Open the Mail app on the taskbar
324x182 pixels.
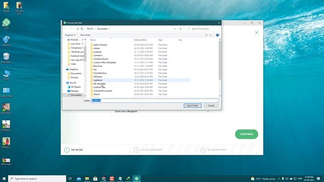coord(79,178)
